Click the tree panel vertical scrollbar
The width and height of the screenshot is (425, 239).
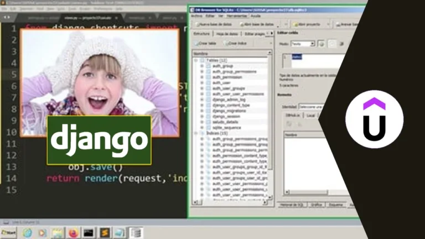point(269,114)
